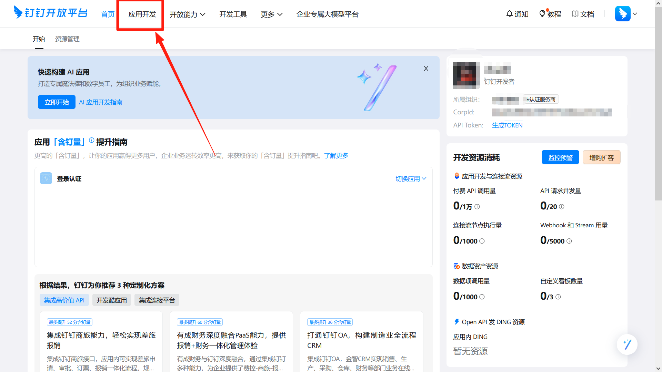Open the floating AI wand assistant button
Viewport: 662px width, 372px height.
[627, 344]
